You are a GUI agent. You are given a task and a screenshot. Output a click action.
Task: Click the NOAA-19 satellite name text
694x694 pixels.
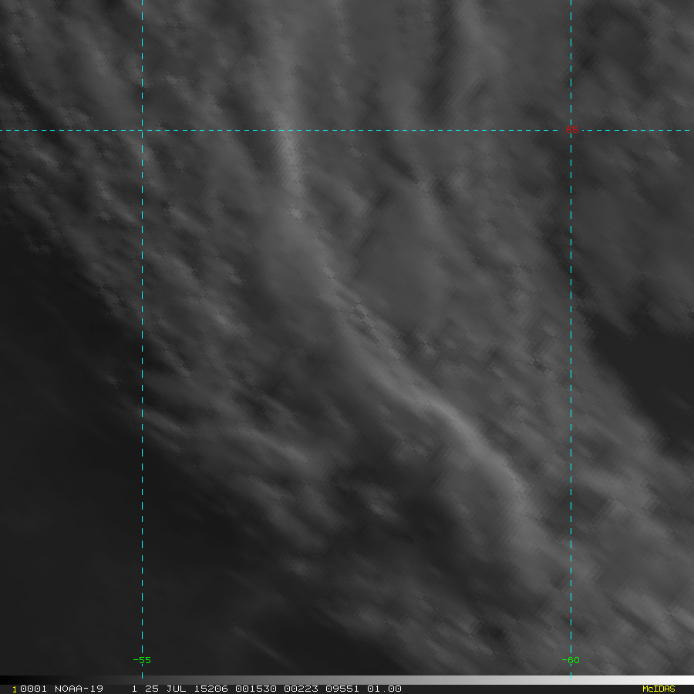click(79, 689)
